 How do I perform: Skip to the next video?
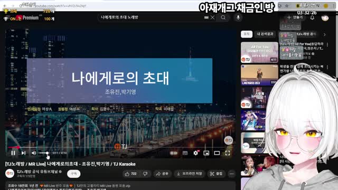(x=23, y=153)
